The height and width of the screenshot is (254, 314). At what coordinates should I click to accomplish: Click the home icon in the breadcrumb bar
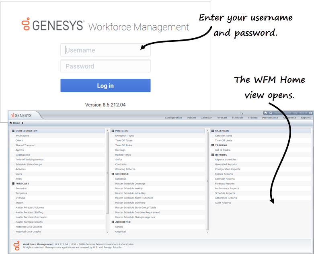(10, 123)
